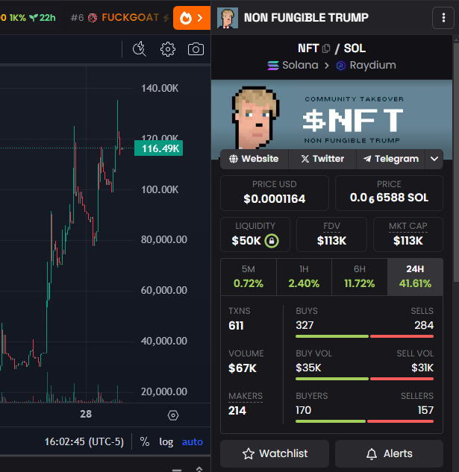Click the side panel scrollbar
459x472 pixels.
pyautogui.click(x=456, y=163)
